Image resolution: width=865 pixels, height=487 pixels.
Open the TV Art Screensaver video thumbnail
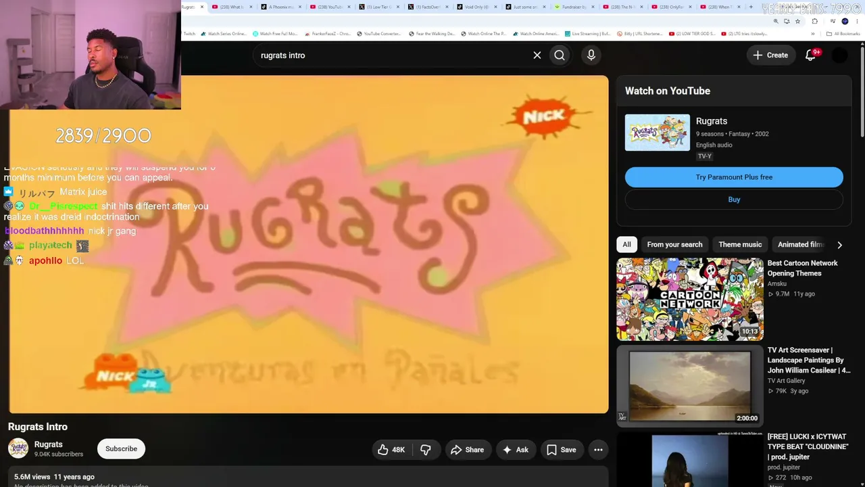[x=690, y=386]
